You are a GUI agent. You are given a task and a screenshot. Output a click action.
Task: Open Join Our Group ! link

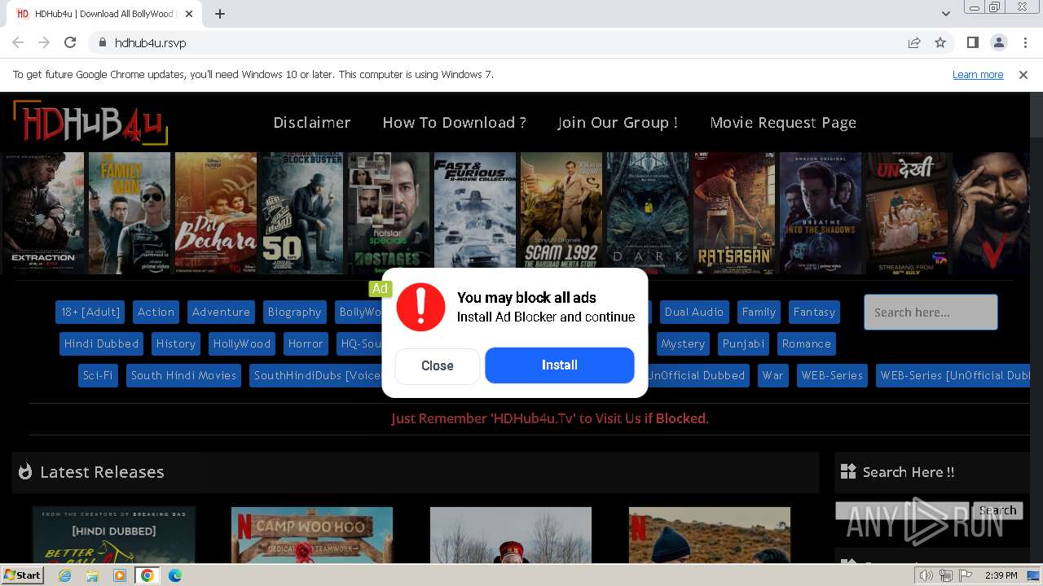[618, 122]
